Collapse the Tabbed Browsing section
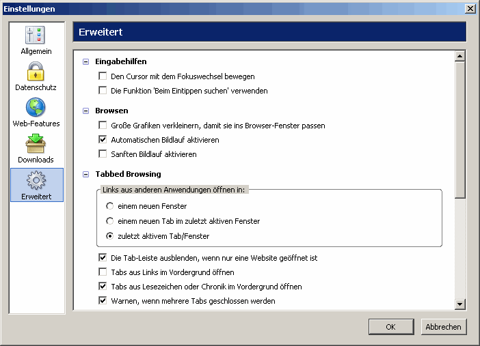 tap(85, 174)
